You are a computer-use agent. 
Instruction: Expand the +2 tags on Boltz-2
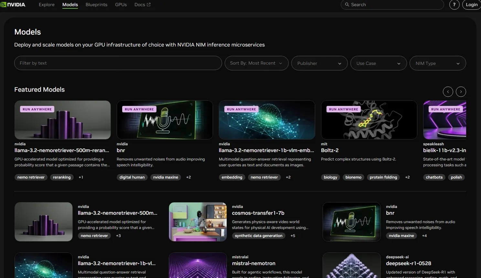(x=407, y=177)
